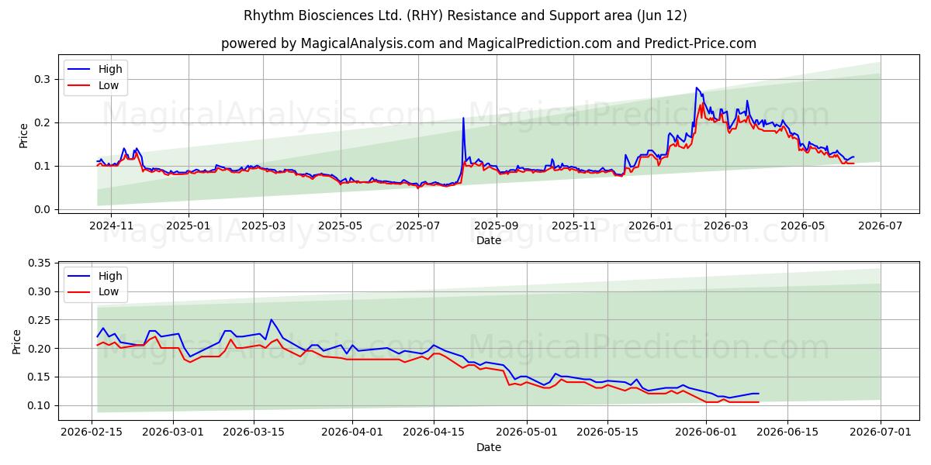Click the '2025-07' x-axis label in top chart
Screen dimensions: 931x465
pos(418,225)
